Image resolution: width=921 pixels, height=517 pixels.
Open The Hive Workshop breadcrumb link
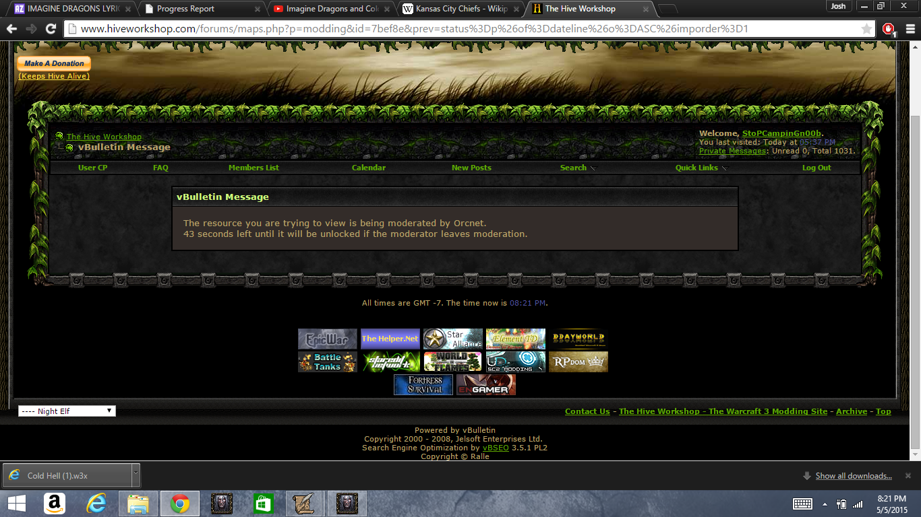104,137
